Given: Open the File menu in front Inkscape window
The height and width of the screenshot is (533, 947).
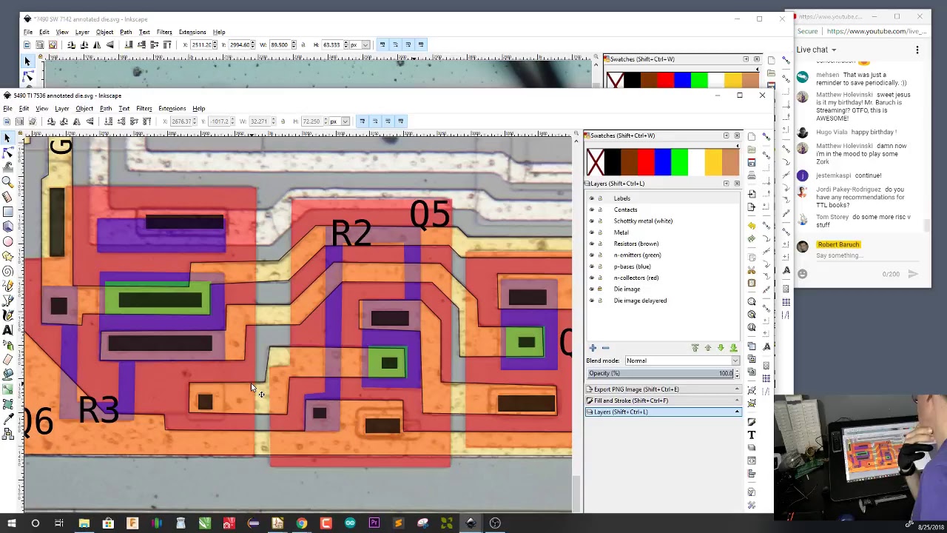Looking at the screenshot, I should (7, 109).
